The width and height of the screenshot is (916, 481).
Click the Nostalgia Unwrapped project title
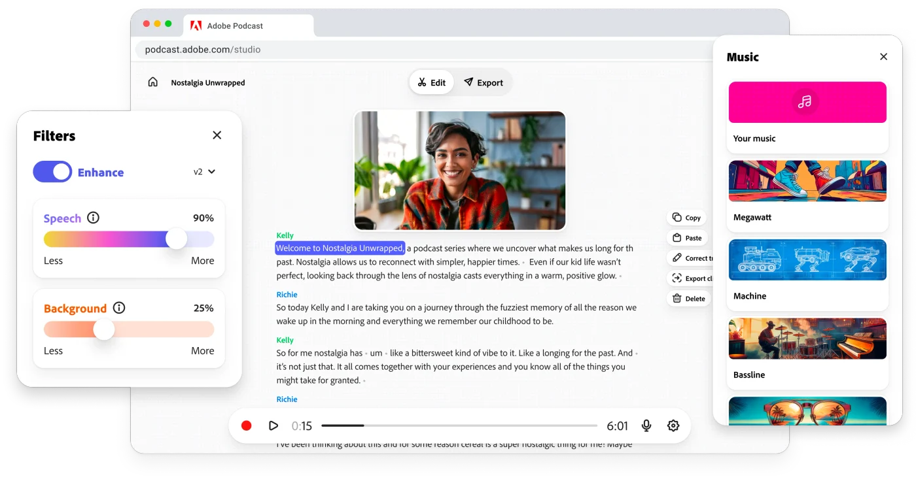pyautogui.click(x=208, y=83)
